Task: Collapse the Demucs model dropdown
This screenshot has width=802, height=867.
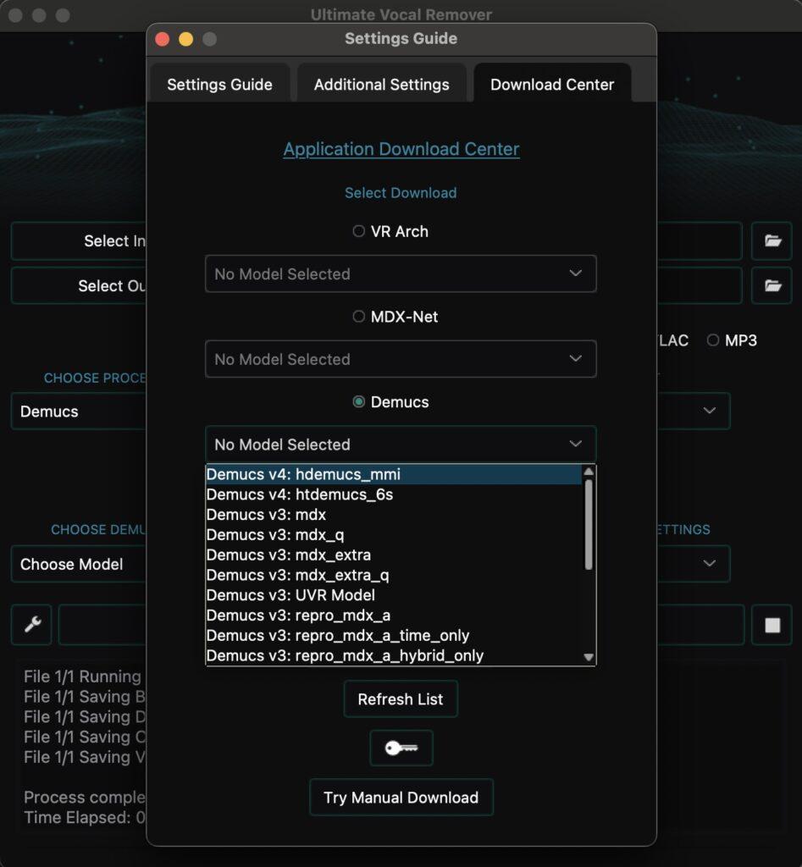Action: click(401, 445)
